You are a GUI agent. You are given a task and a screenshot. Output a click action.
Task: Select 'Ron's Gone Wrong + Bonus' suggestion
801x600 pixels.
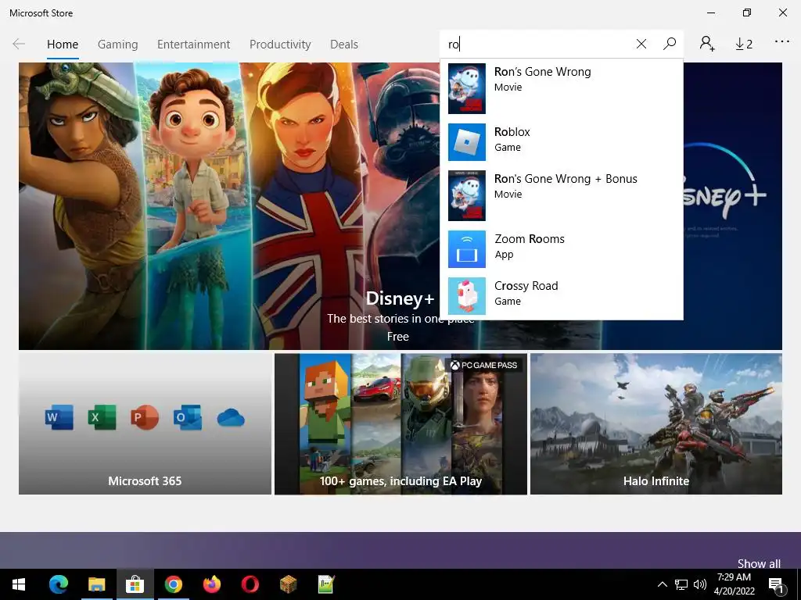[x=566, y=179]
